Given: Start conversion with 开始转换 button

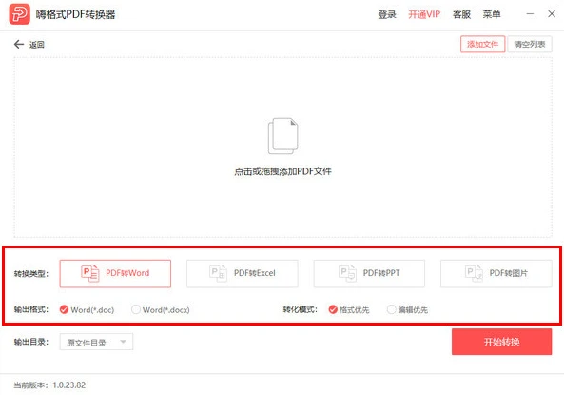Looking at the screenshot, I should (x=502, y=342).
